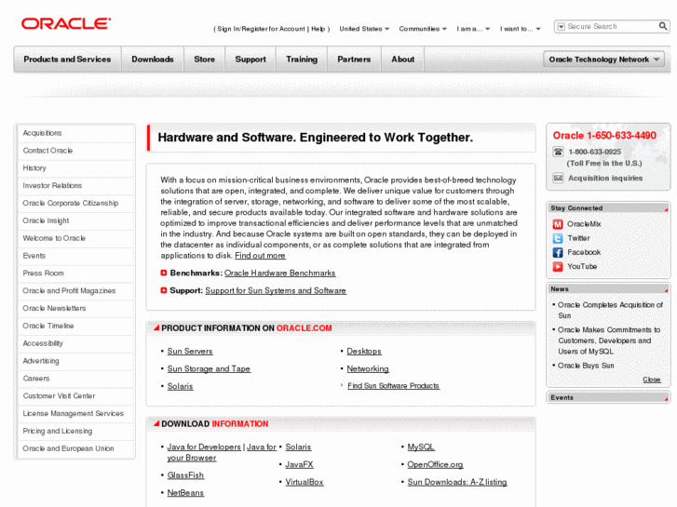This screenshot has width=677, height=507.
Task: Open the Training menu
Action: [302, 60]
